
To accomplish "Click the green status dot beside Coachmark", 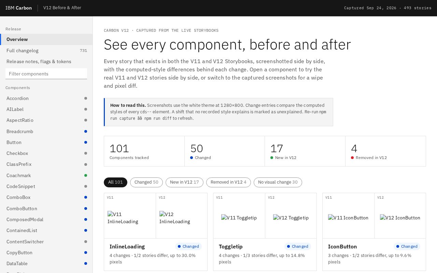I will click(x=86, y=175).
